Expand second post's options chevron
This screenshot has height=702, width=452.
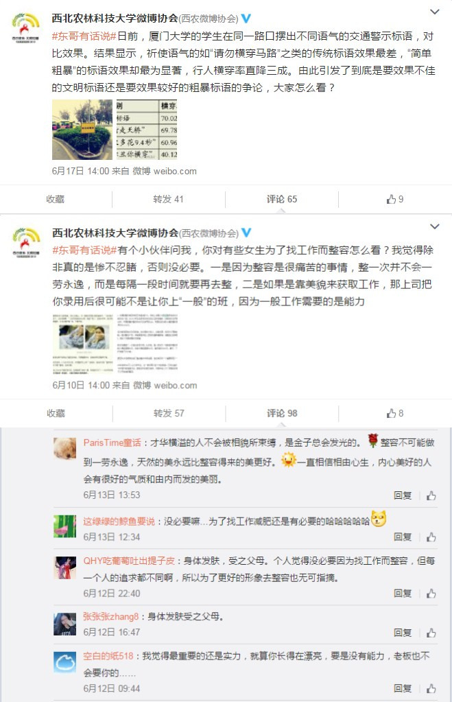tap(435, 226)
